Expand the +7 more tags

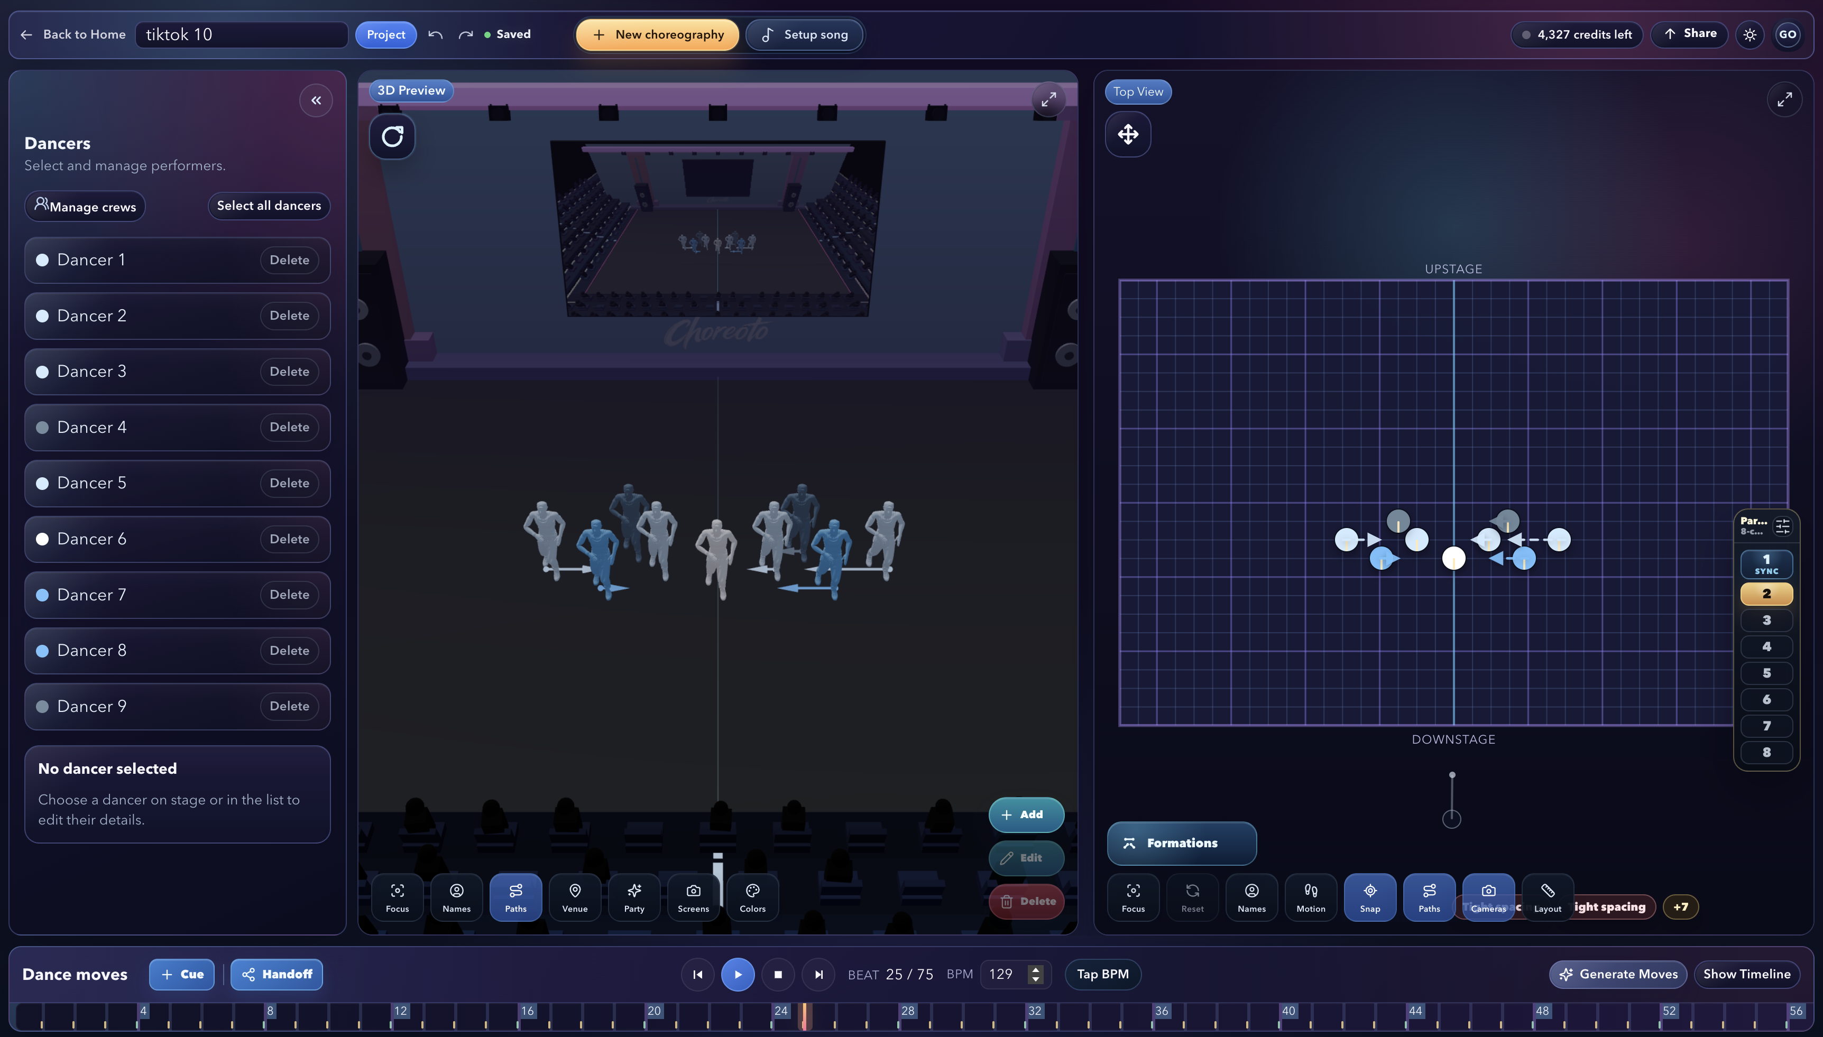[x=1681, y=906]
